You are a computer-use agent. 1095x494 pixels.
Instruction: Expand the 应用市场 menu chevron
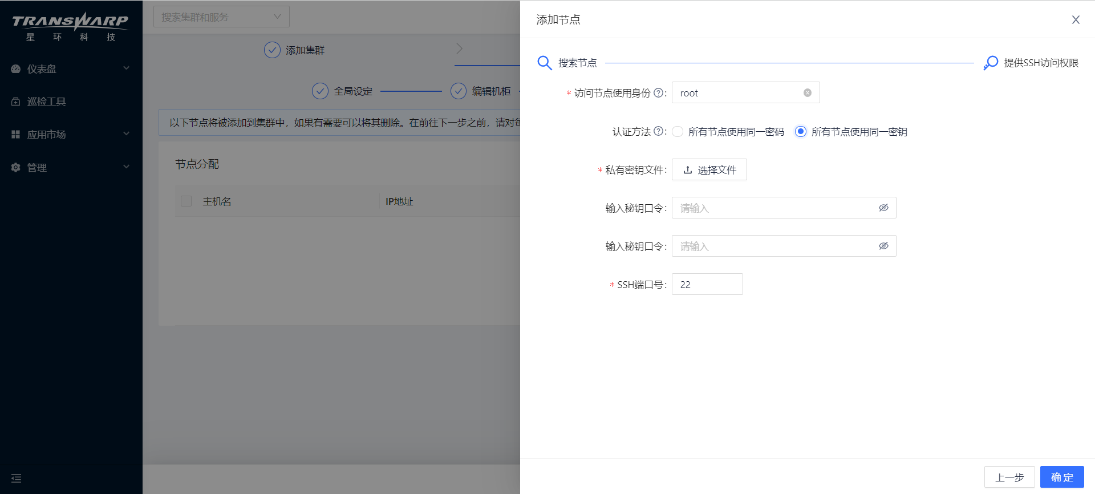pos(127,133)
